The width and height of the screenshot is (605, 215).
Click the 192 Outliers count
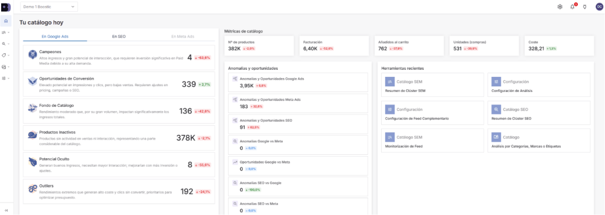pos(187,191)
